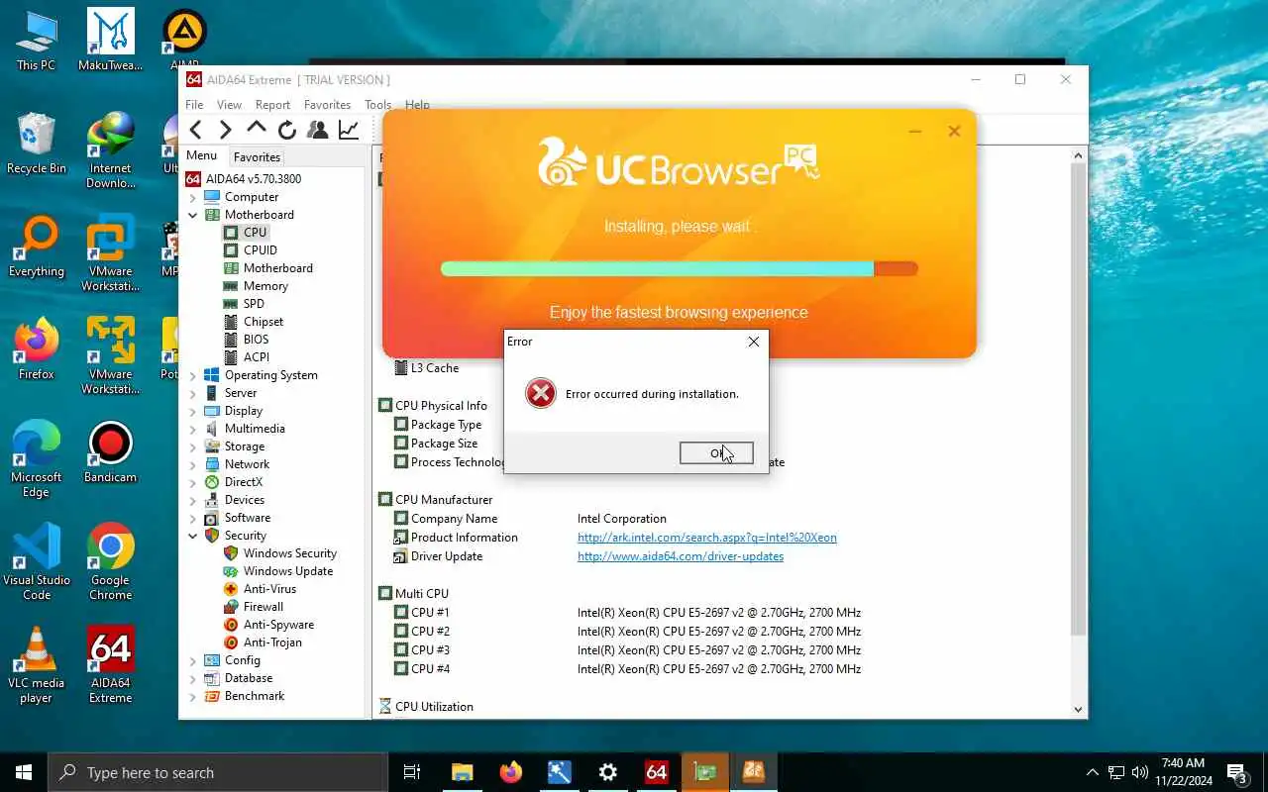Click the AIDA64 Forward navigation arrow

(x=225, y=130)
